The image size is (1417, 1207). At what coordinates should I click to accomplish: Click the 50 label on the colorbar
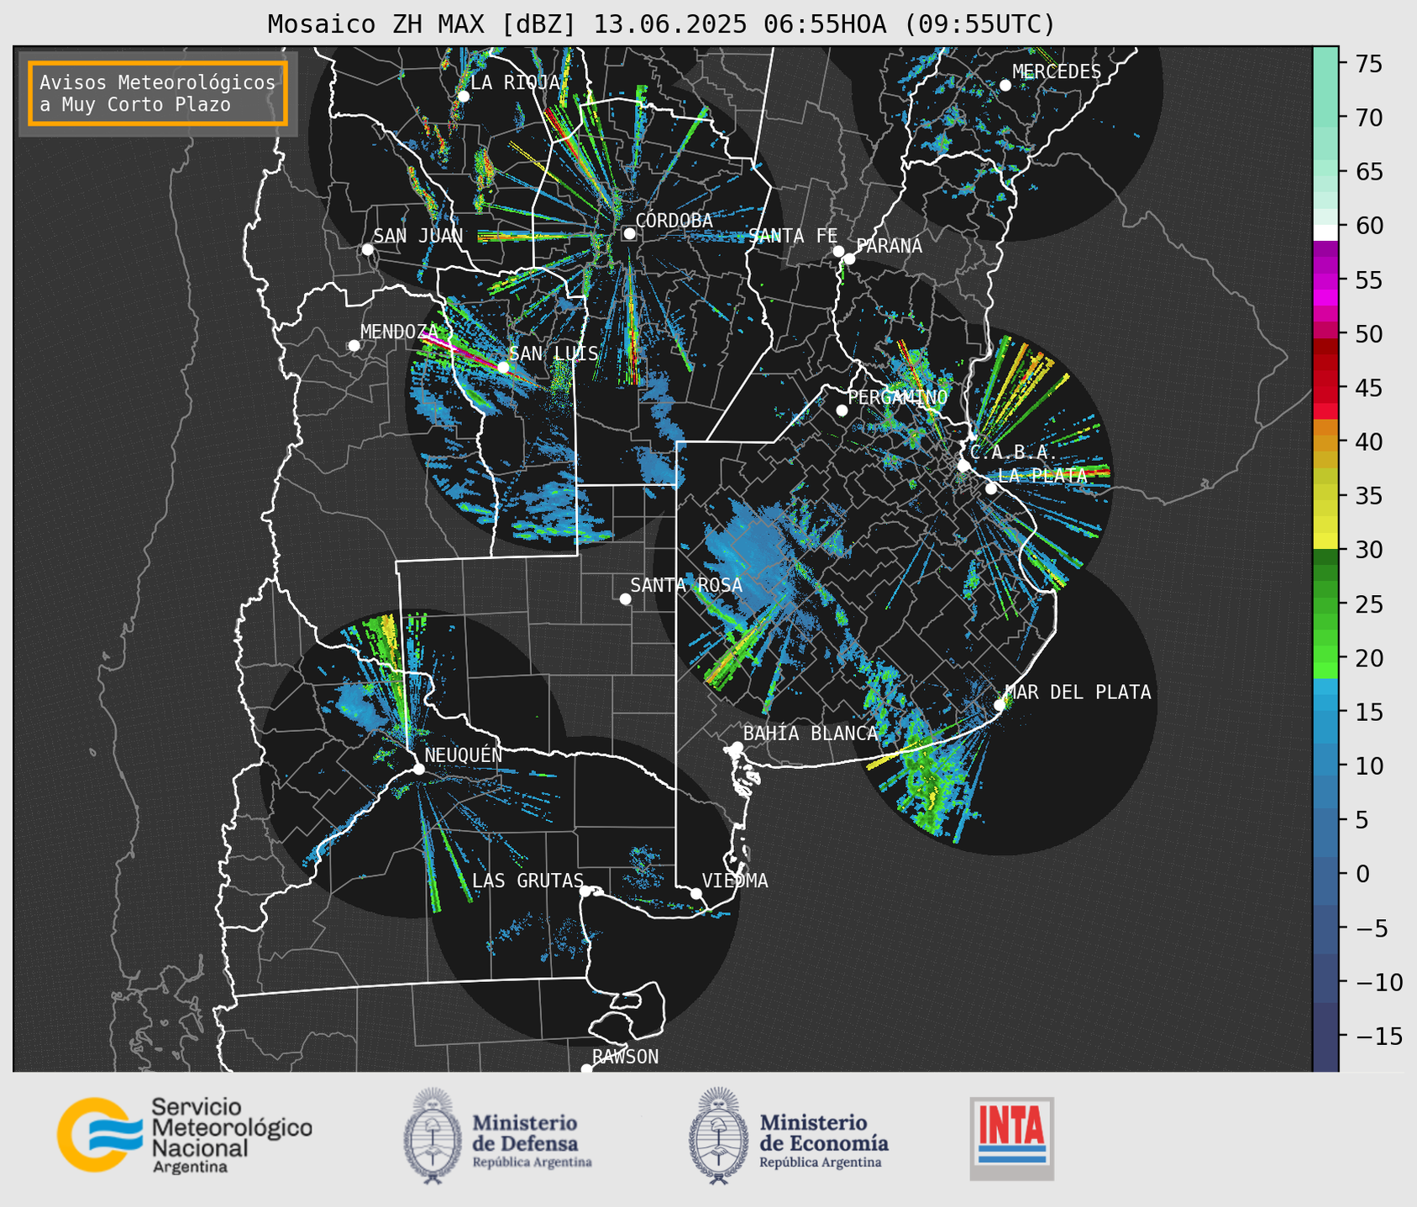(x=1368, y=334)
